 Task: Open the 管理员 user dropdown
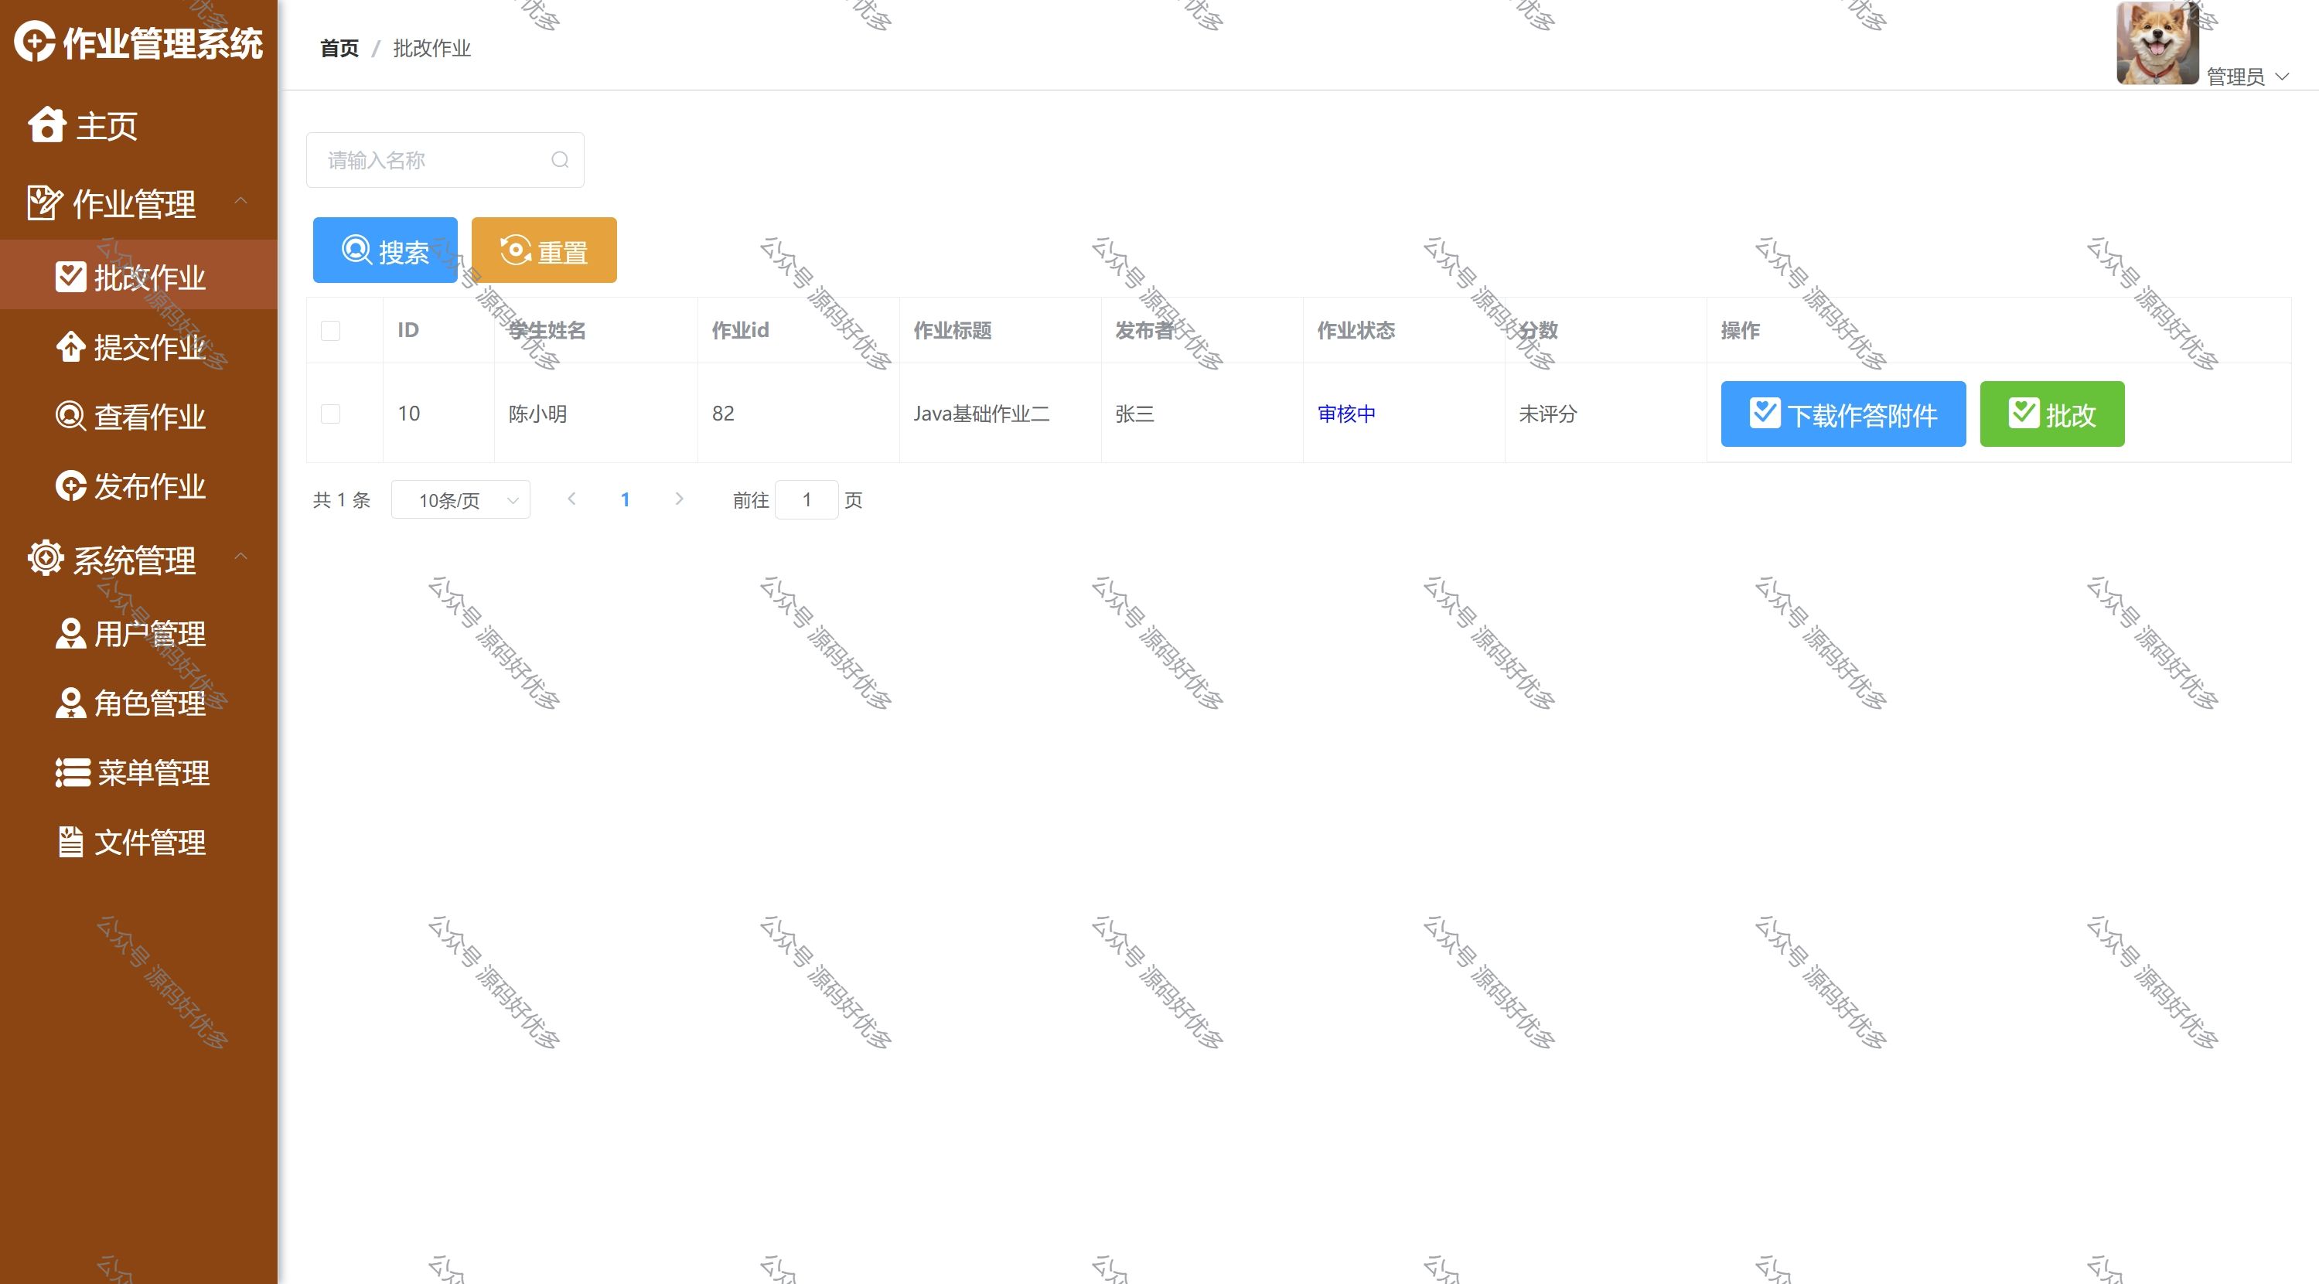2248,77
